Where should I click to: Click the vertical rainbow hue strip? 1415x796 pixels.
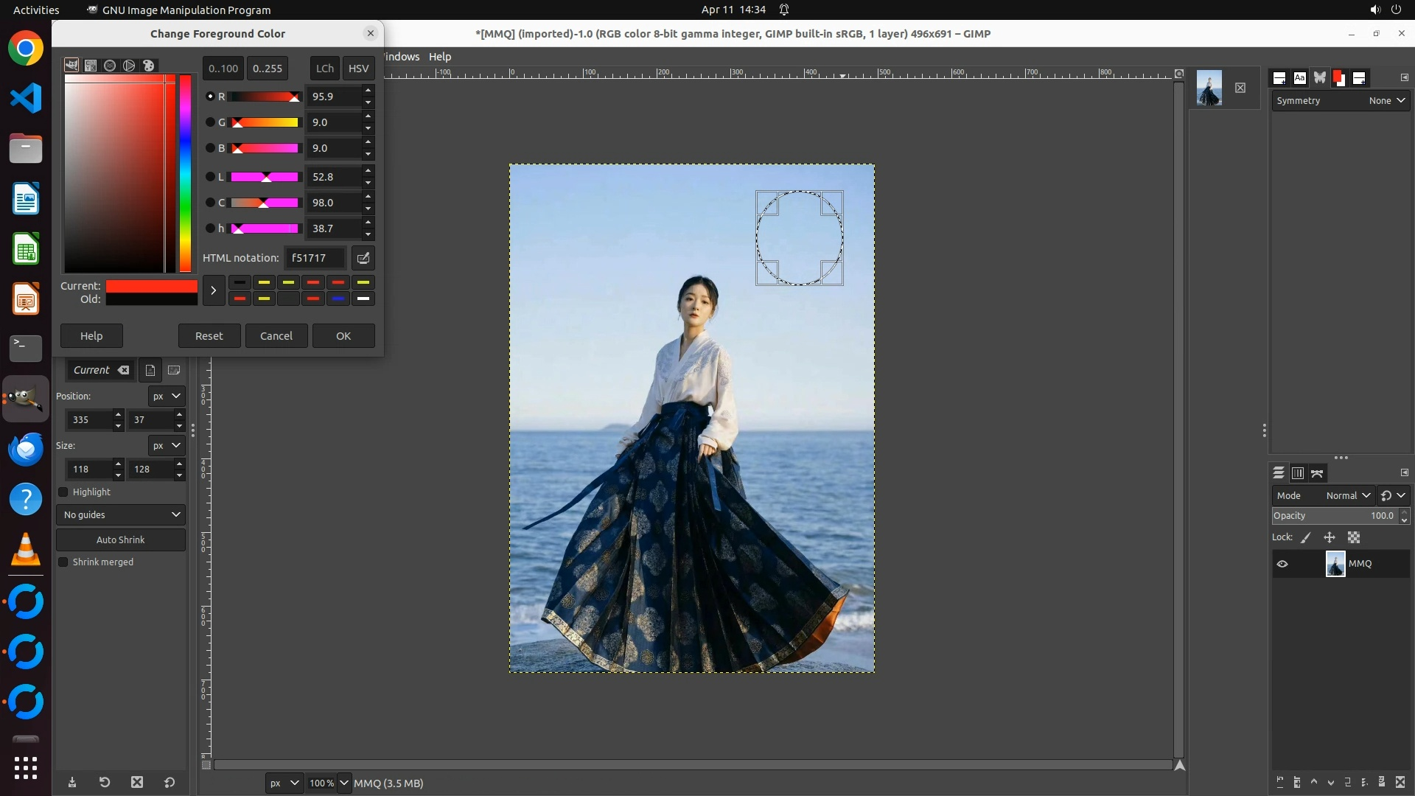[185, 173]
